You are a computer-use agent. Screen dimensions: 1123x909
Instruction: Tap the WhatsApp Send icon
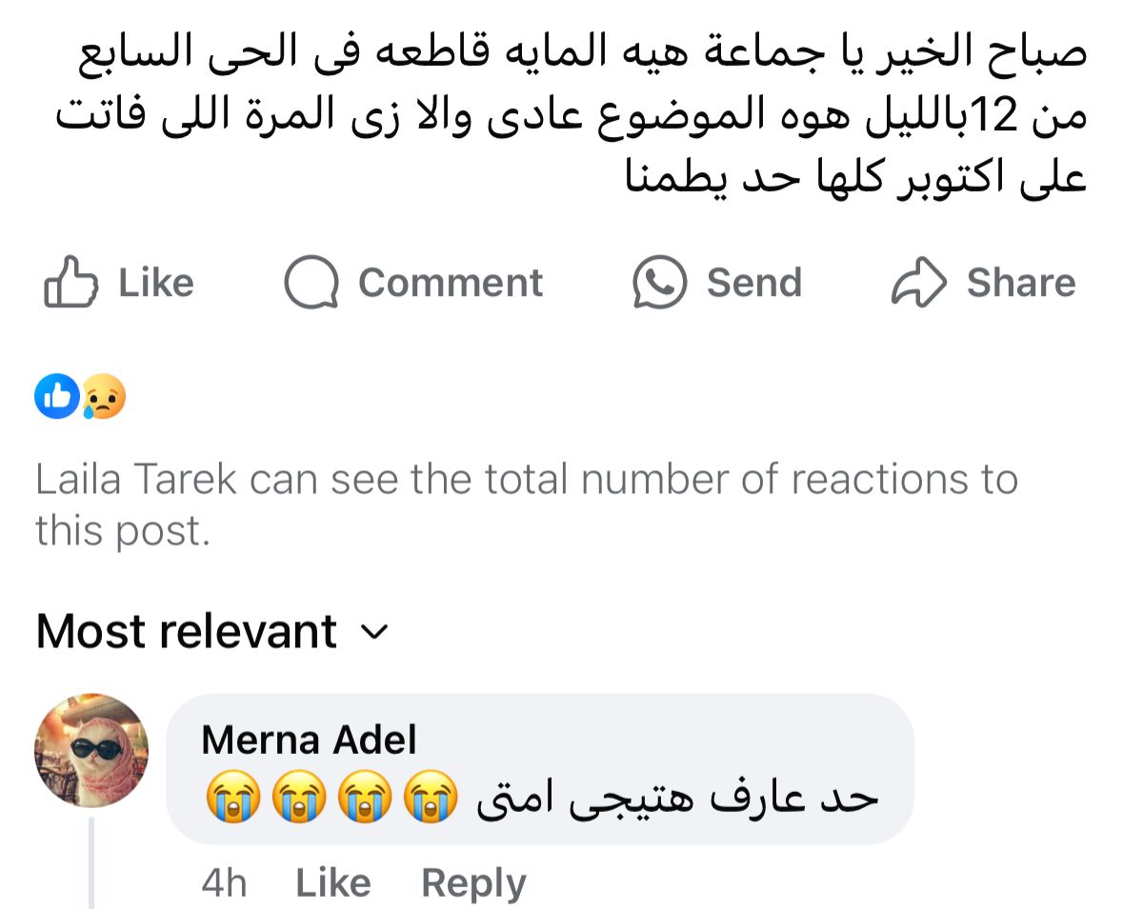(x=660, y=283)
